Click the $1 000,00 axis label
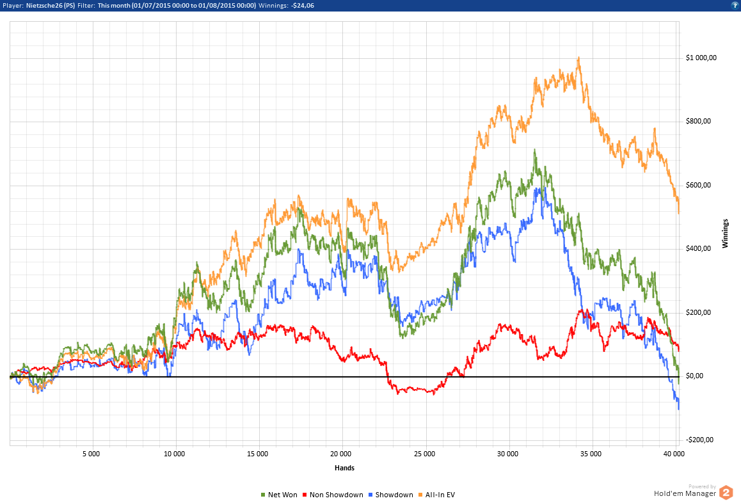Viewport: 741px width, 503px height. point(701,58)
